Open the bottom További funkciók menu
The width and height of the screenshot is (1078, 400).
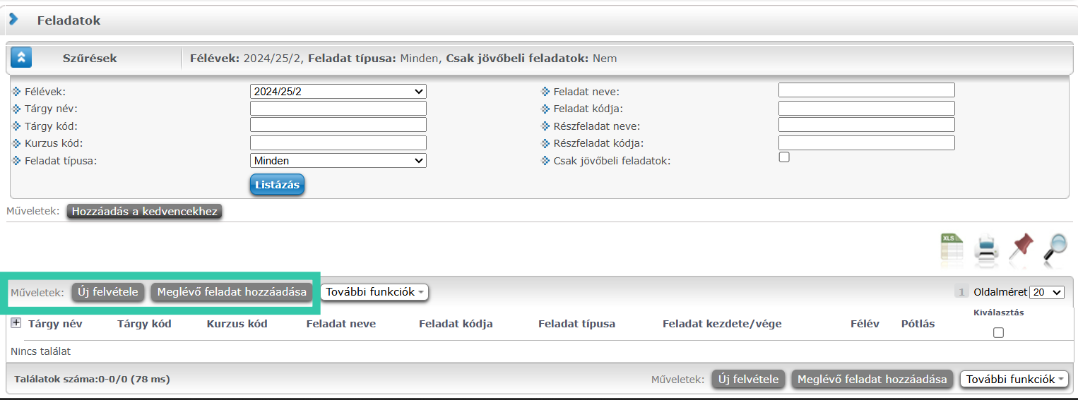[x=1014, y=380]
